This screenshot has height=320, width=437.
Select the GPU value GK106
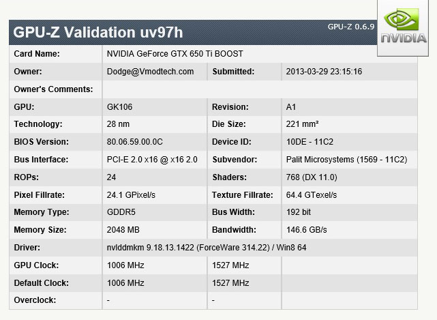click(120, 107)
